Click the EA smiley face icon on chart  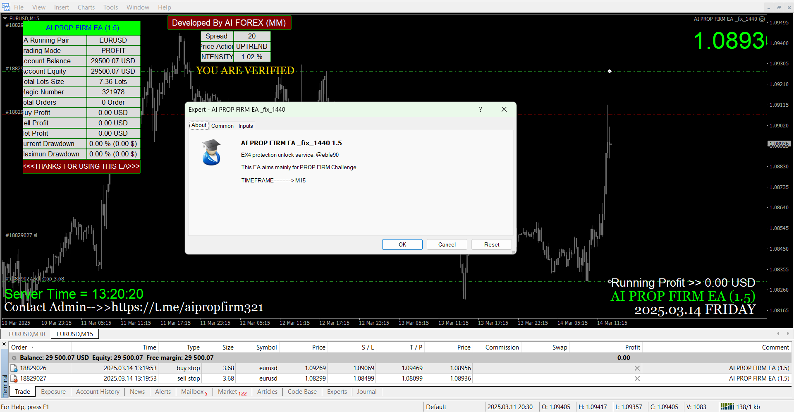pos(762,19)
